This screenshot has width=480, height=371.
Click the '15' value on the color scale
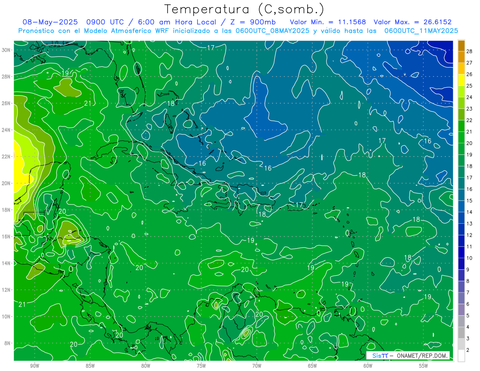pyautogui.click(x=469, y=201)
